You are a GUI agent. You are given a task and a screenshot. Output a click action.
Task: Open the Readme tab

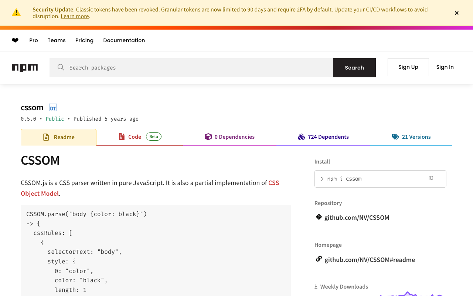[x=59, y=137]
